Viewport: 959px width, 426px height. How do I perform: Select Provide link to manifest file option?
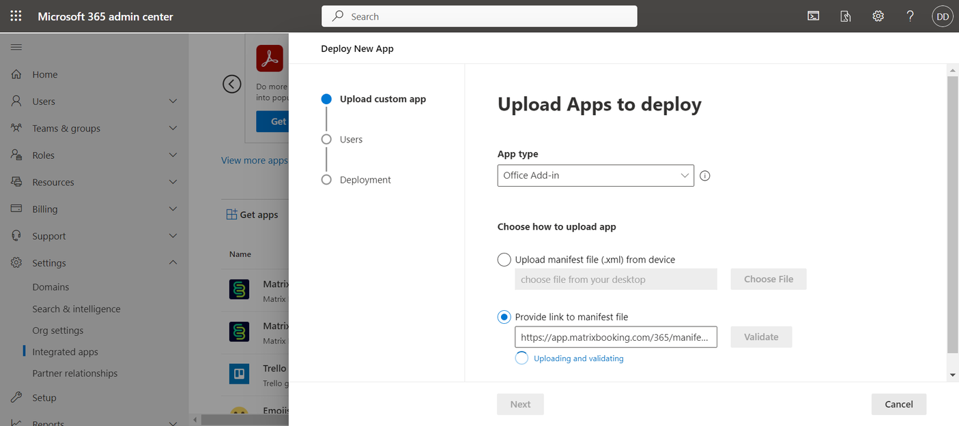[x=504, y=317]
